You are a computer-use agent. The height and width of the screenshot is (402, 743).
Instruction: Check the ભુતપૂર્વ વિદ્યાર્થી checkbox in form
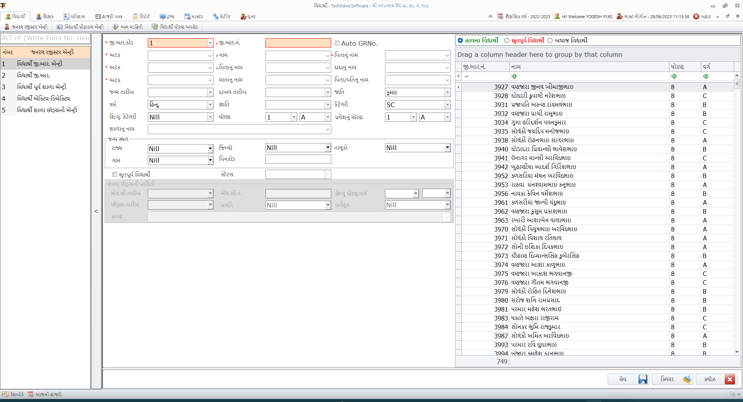tap(115, 174)
